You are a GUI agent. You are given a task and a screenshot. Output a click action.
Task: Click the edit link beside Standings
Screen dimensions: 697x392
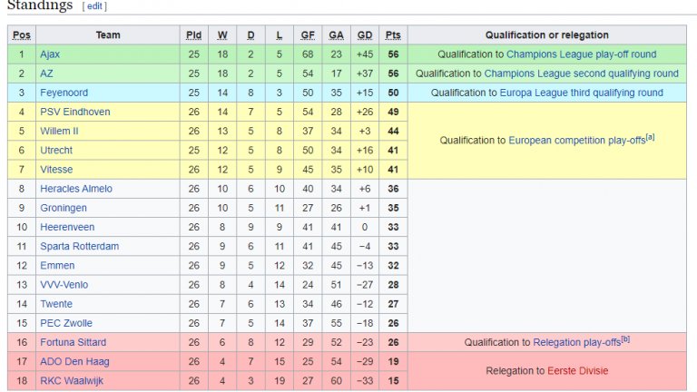94,6
